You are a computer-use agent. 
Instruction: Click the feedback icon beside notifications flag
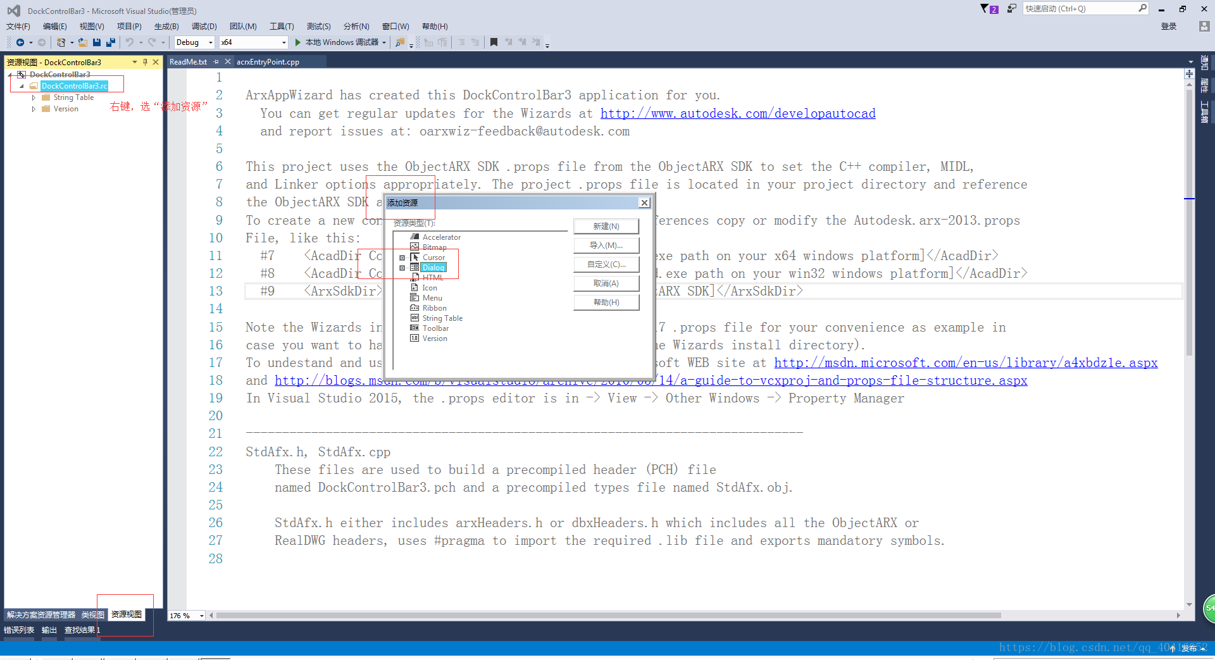point(1011,8)
